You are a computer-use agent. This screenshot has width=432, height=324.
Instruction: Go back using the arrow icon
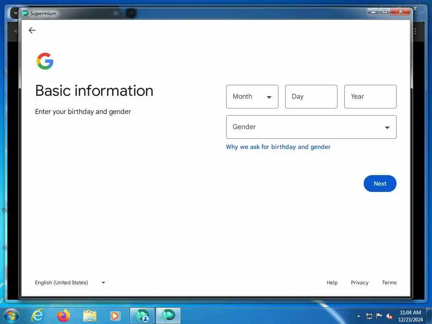click(x=32, y=30)
